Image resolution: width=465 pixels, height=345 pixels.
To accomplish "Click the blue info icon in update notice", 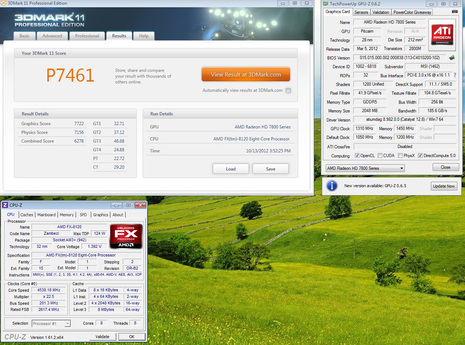I will coord(332,186).
